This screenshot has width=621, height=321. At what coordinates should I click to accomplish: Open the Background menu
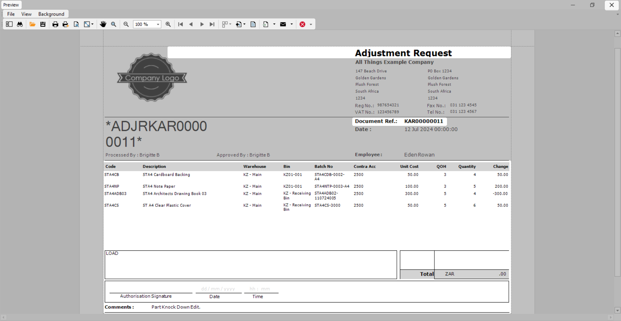pos(51,14)
